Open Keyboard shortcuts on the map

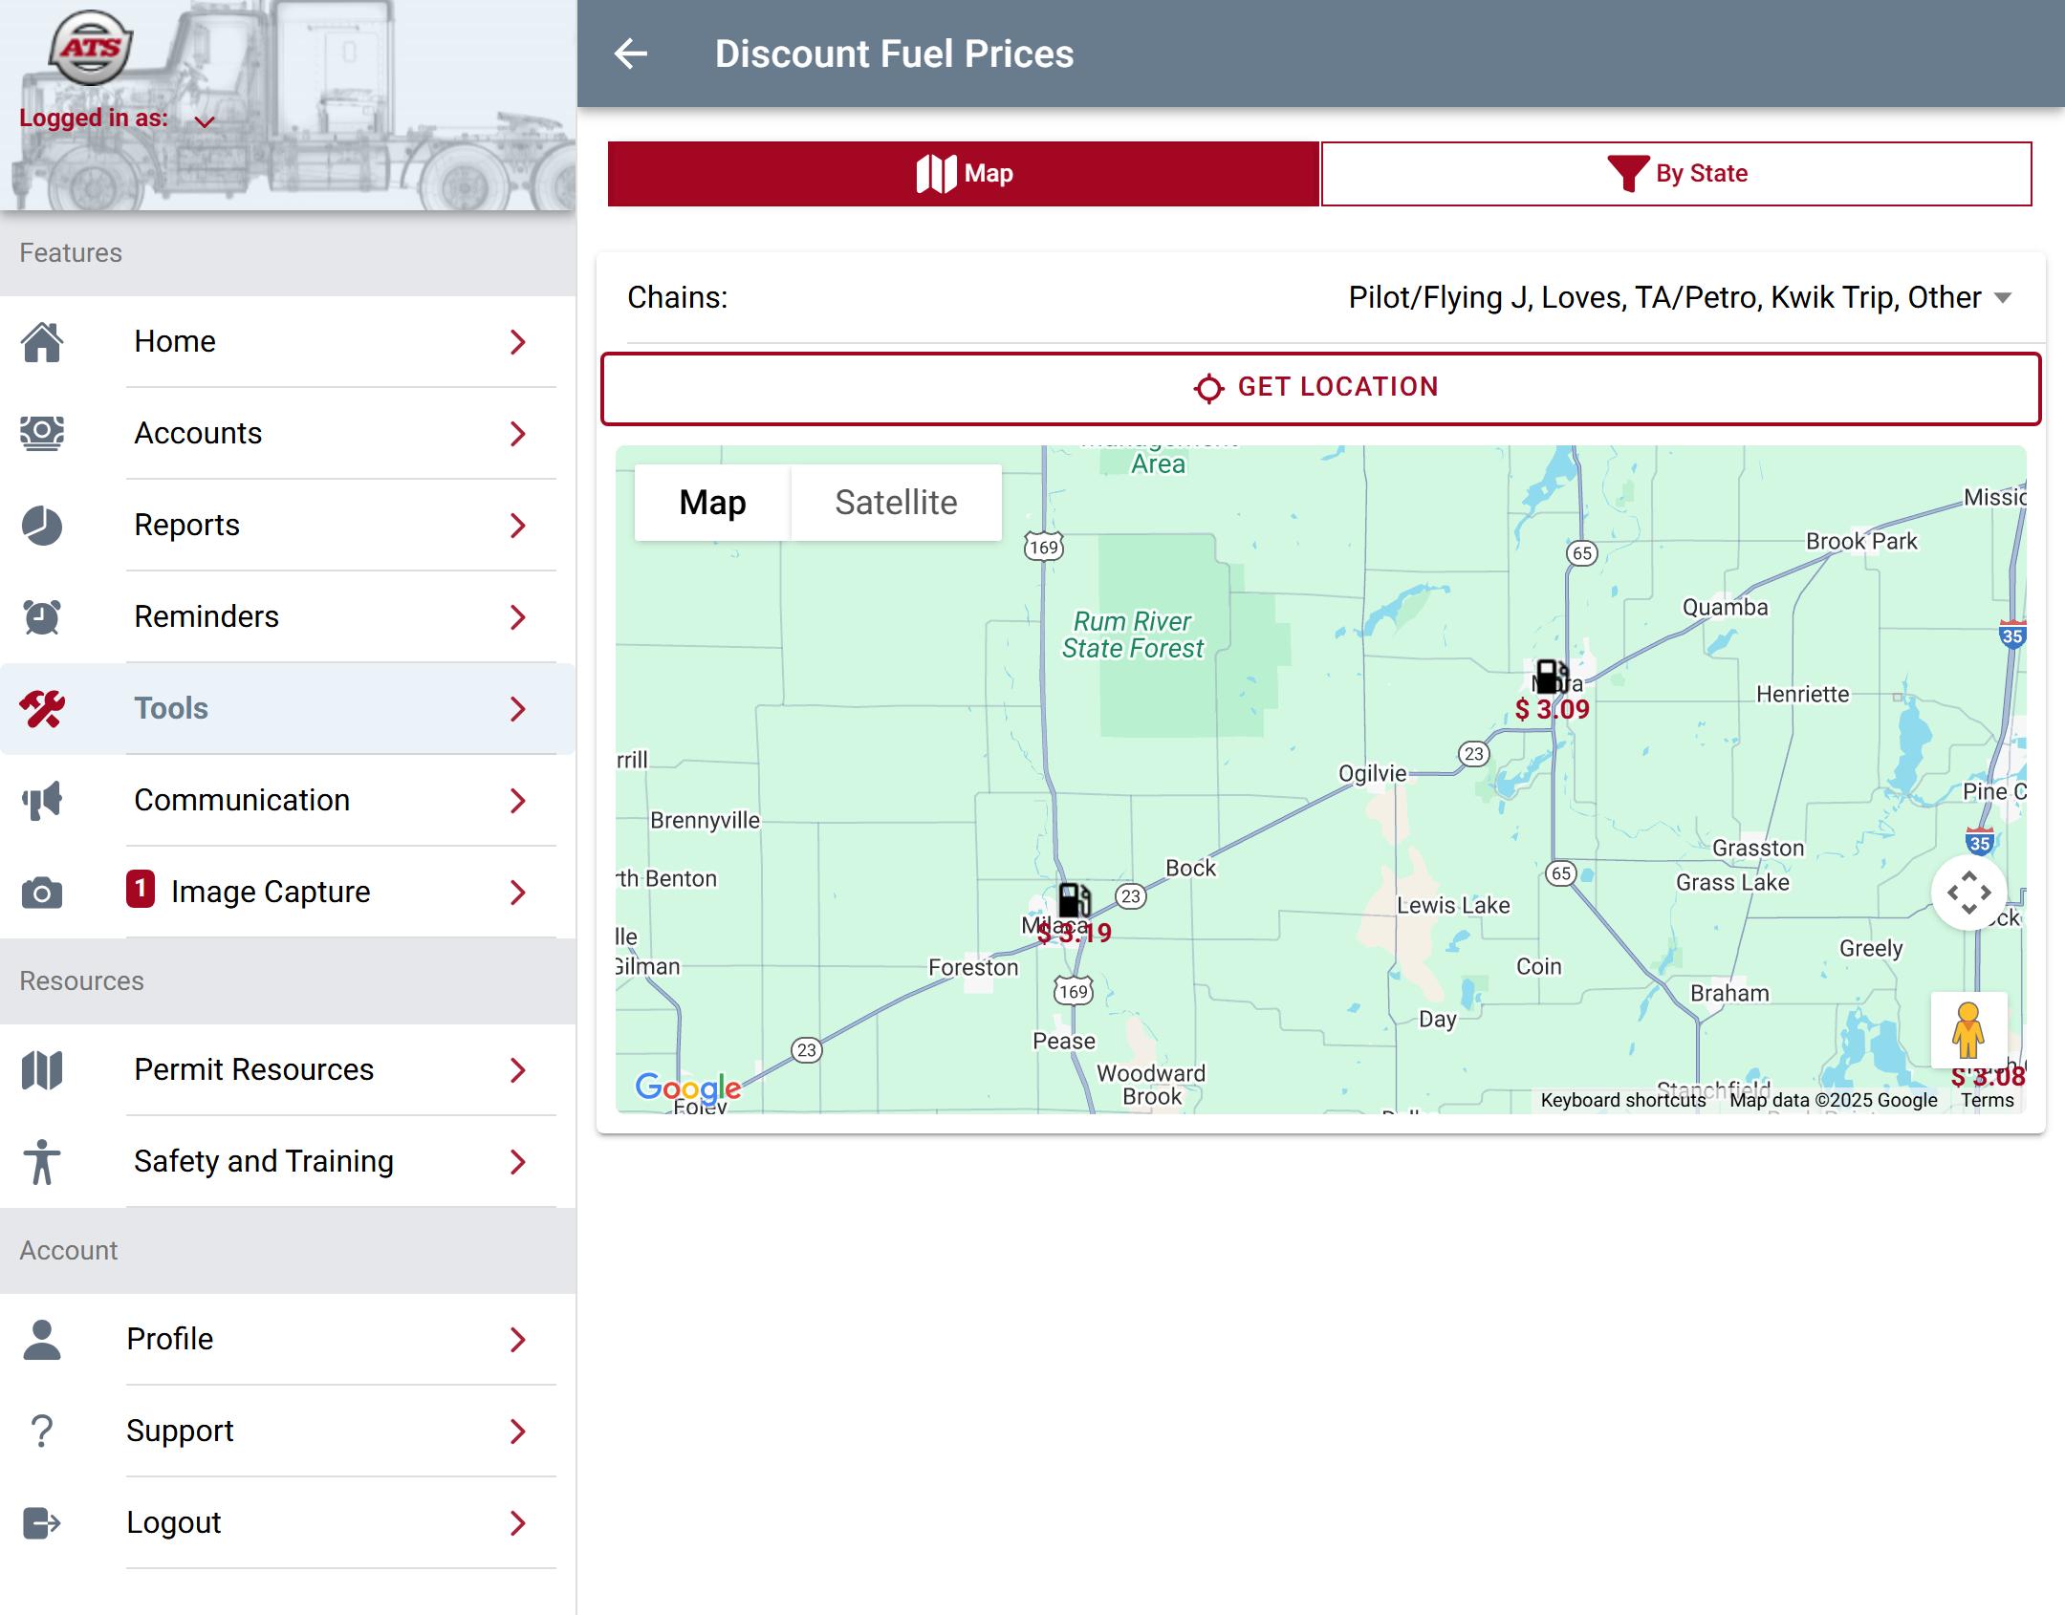1622,1100
